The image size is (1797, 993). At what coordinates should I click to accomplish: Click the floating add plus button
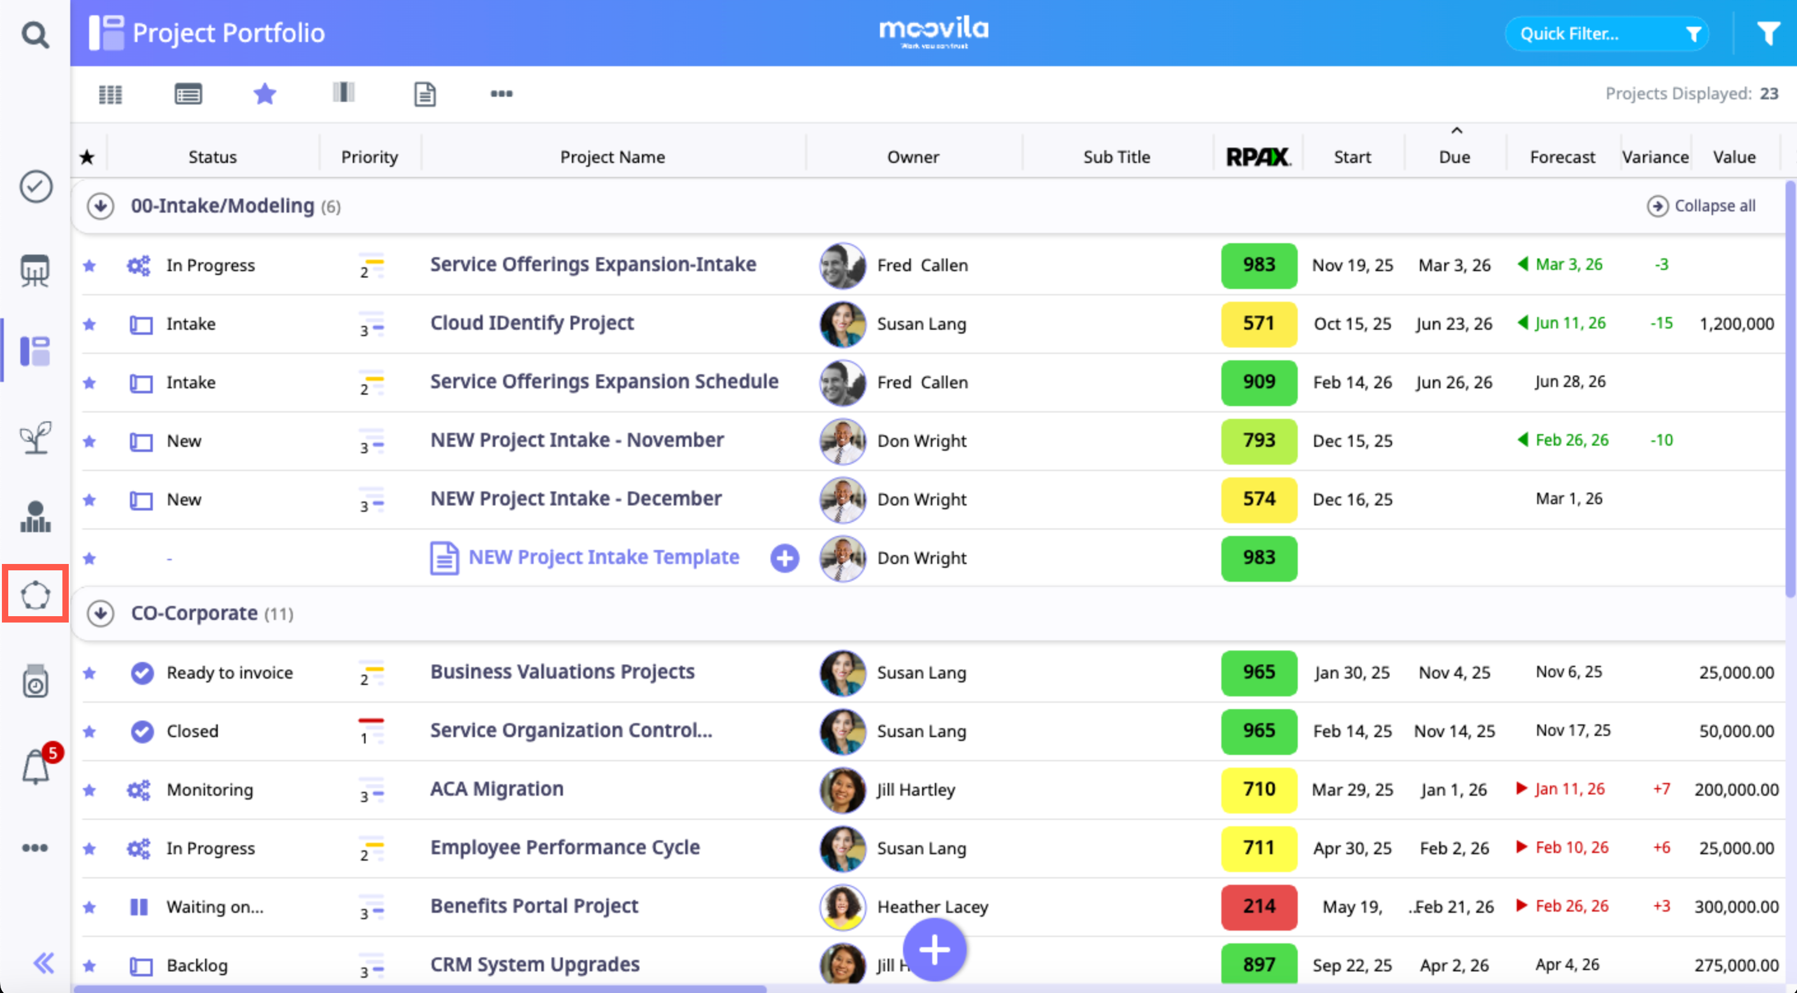point(934,949)
